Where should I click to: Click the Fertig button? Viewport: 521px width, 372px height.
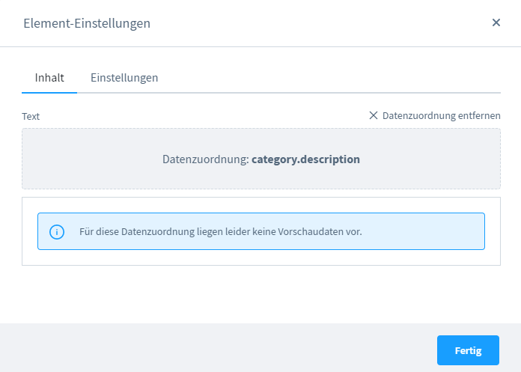point(468,350)
